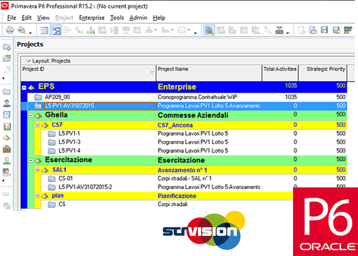Open Projects view from the sidebar folder icon

click(7, 92)
